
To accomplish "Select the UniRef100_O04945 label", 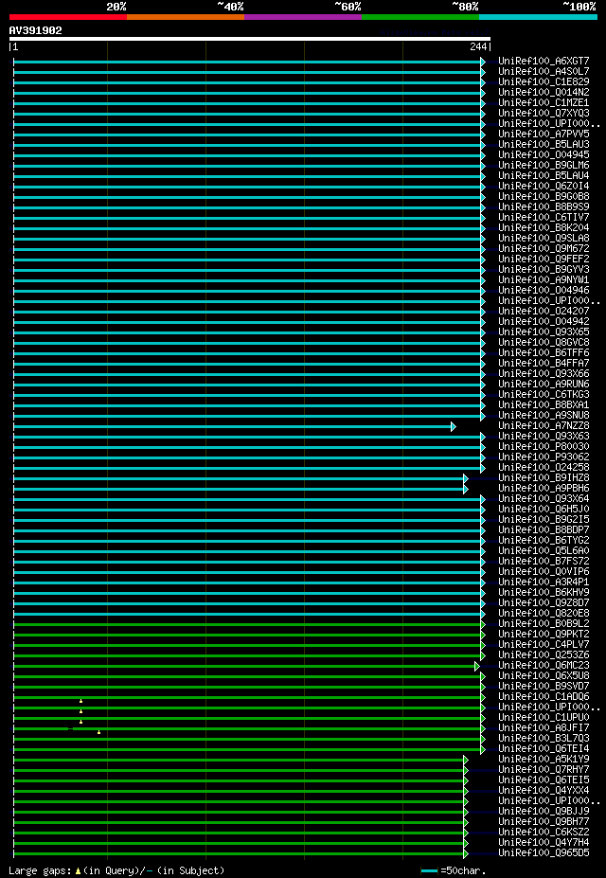I will 544,155.
